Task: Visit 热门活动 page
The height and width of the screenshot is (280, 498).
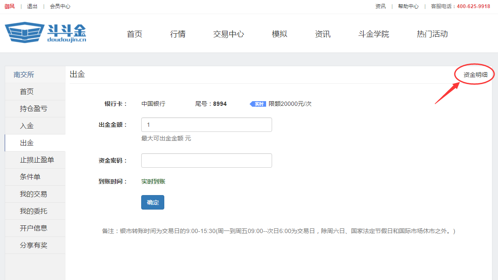Action: (432, 34)
